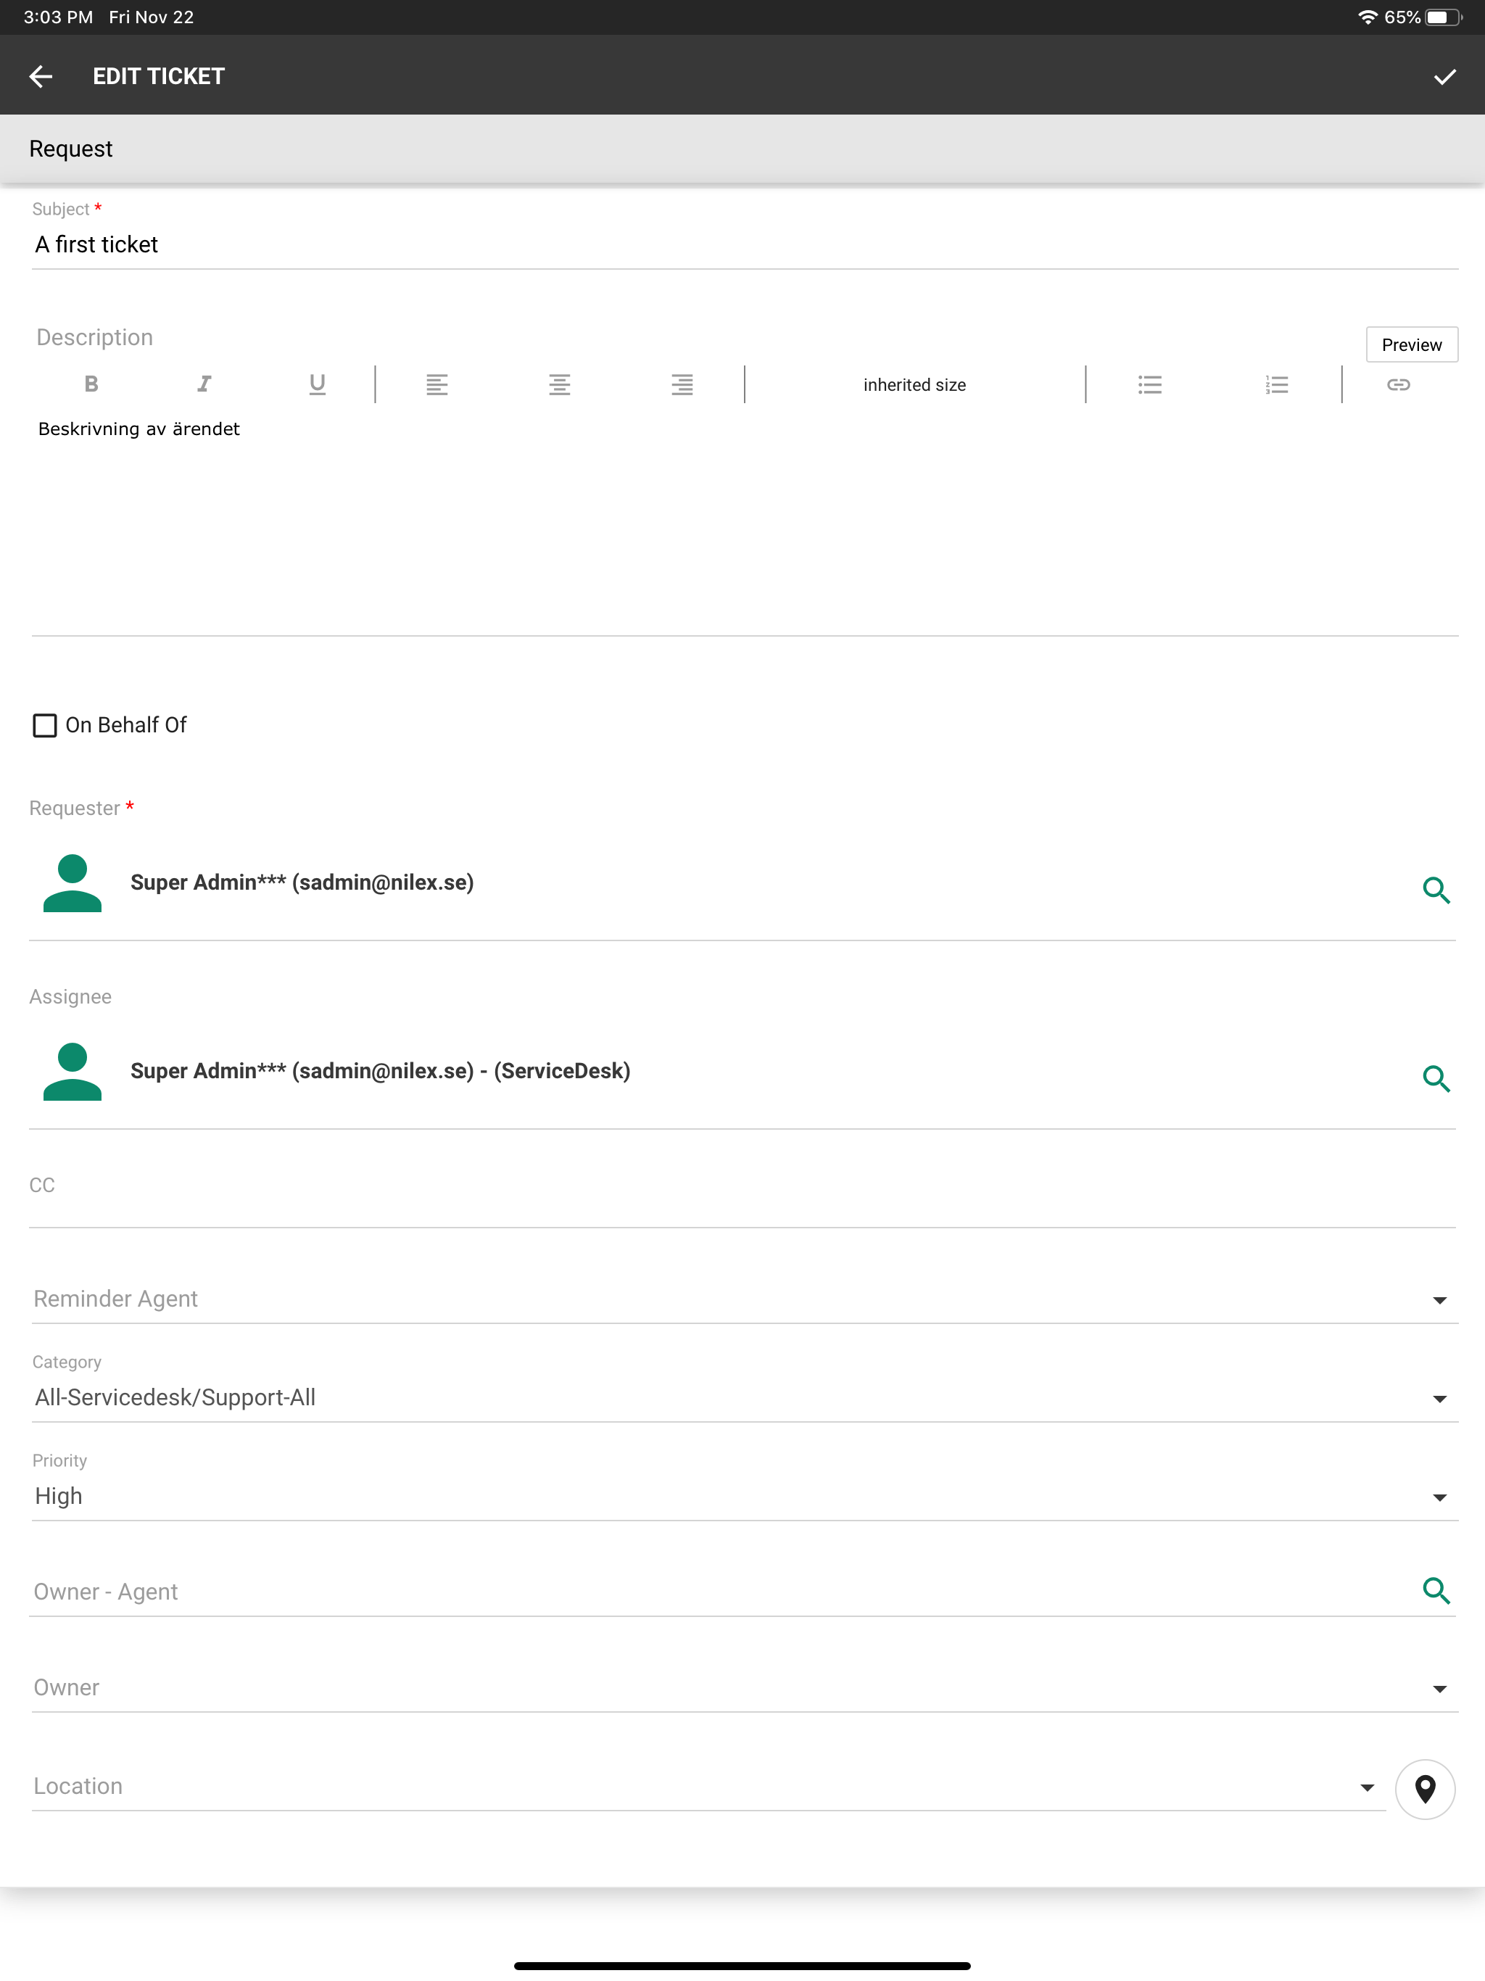Screen dimensions: 1485x1981
Task: Edit the Subject field text
Action: [745, 244]
